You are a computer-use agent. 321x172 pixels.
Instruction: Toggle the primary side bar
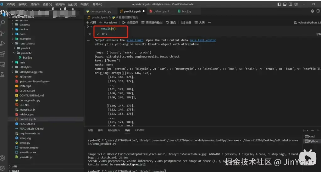[x=279, y=4]
